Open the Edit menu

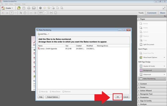coord(6,4)
